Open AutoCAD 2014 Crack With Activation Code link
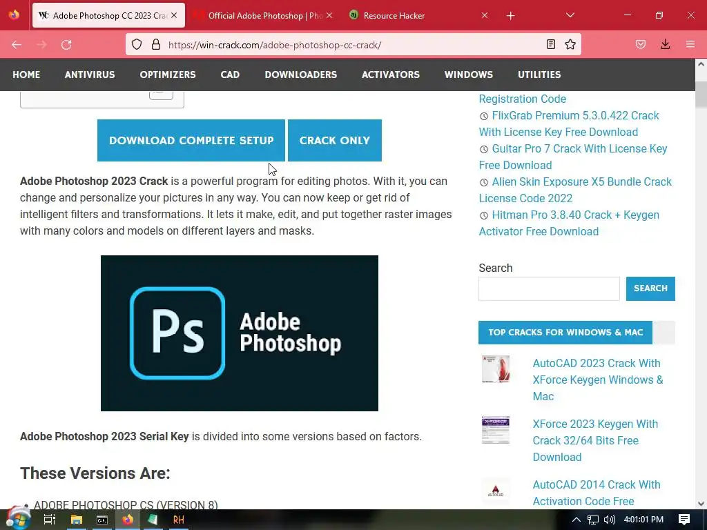Image resolution: width=707 pixels, height=530 pixels. (x=597, y=493)
